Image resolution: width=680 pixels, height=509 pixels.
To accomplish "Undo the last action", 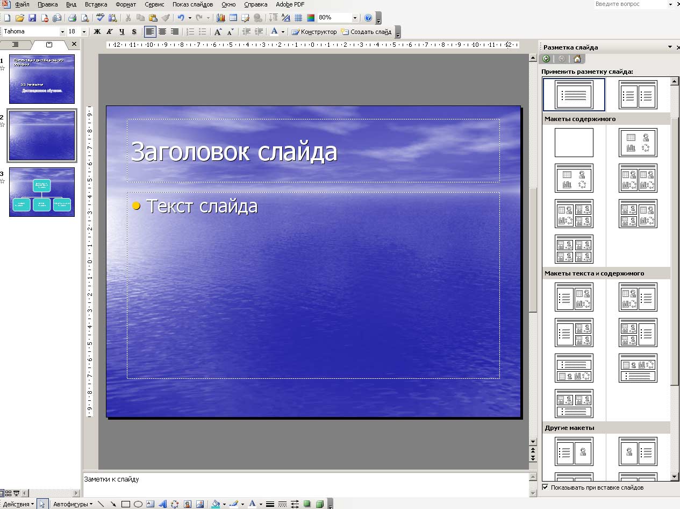I will point(181,18).
